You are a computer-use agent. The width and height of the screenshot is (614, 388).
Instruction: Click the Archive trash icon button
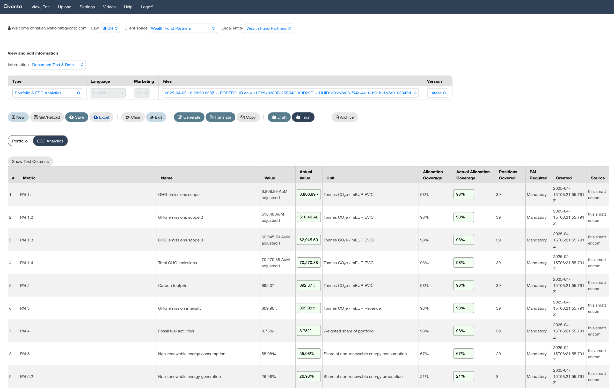tap(345, 117)
